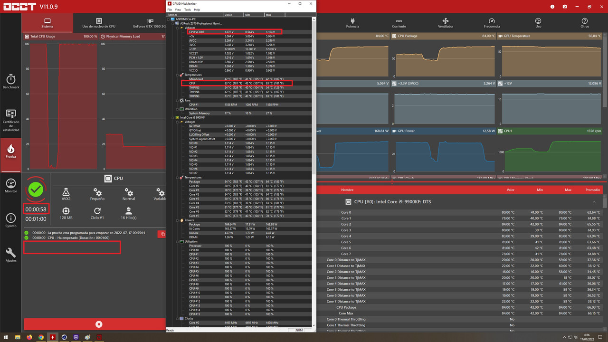Image resolution: width=608 pixels, height=342 pixels.
Task: Click the 16 Hilo(s) worker icon
Action: 129,211
